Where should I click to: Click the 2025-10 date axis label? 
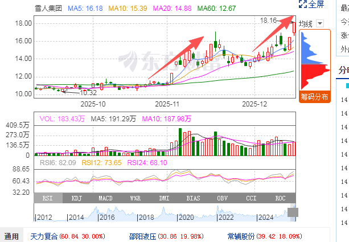click(93, 104)
